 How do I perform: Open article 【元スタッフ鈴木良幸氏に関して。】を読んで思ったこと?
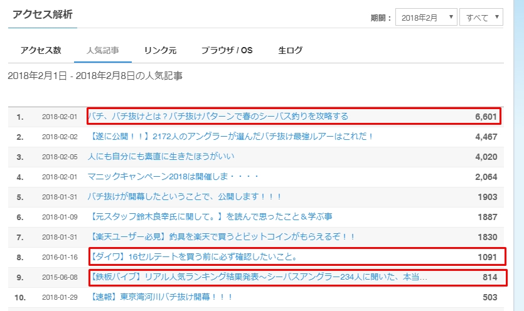pos(210,216)
